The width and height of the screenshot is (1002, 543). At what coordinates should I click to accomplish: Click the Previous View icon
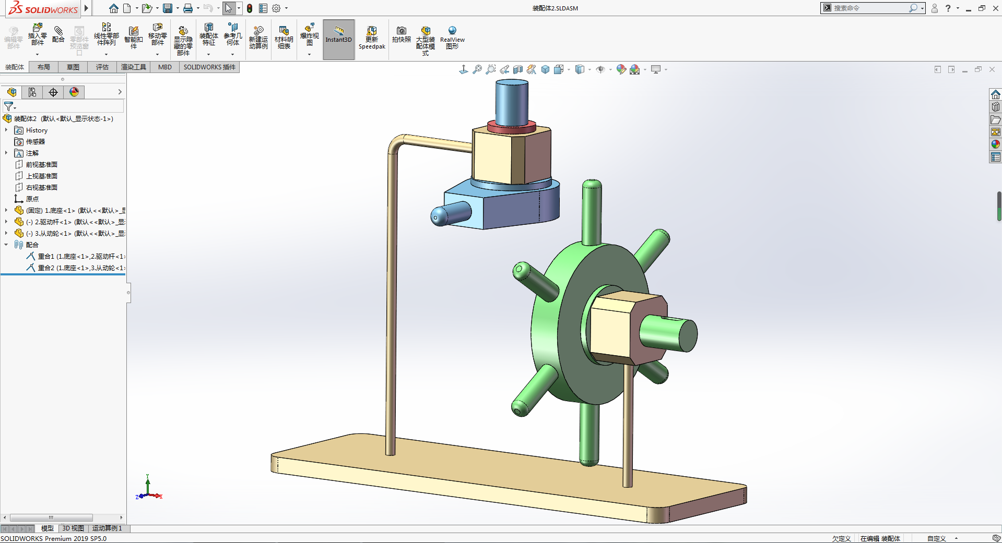coord(504,69)
